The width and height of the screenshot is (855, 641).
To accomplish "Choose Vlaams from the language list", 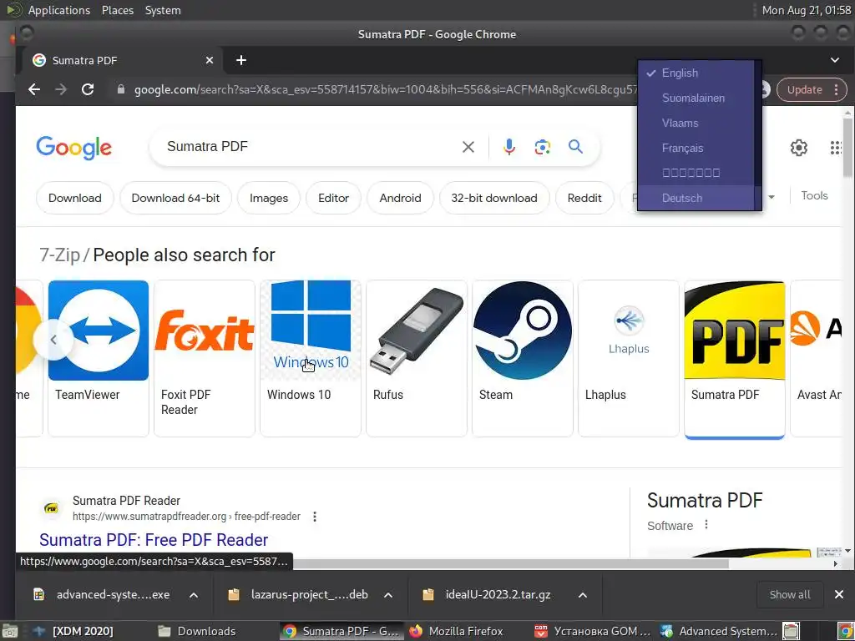I will 696,124.
